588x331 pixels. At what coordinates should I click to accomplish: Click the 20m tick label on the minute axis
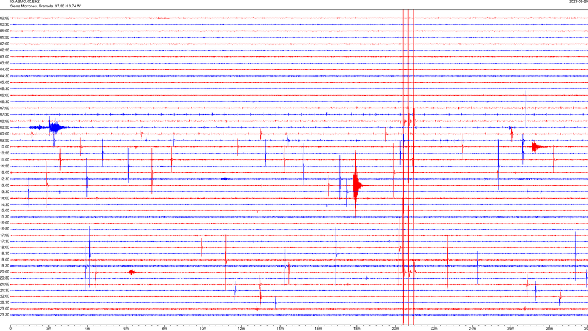tap(395, 329)
